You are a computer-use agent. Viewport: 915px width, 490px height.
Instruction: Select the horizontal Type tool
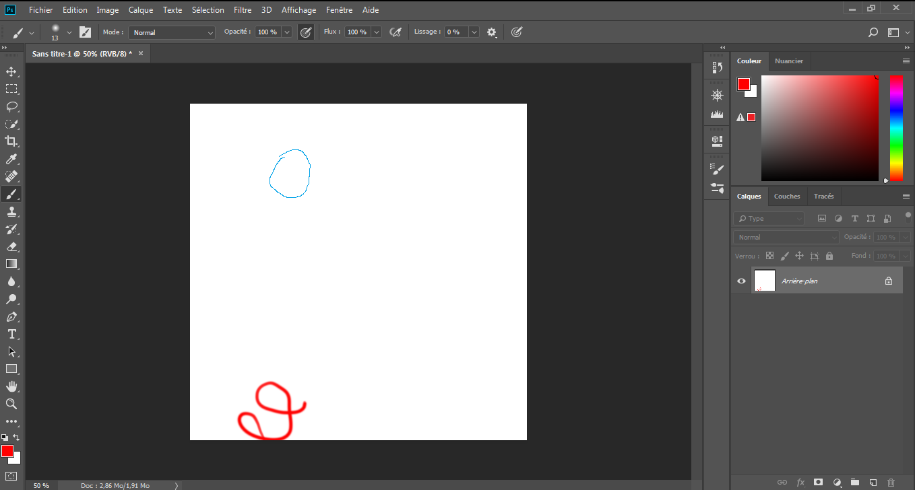tap(11, 334)
